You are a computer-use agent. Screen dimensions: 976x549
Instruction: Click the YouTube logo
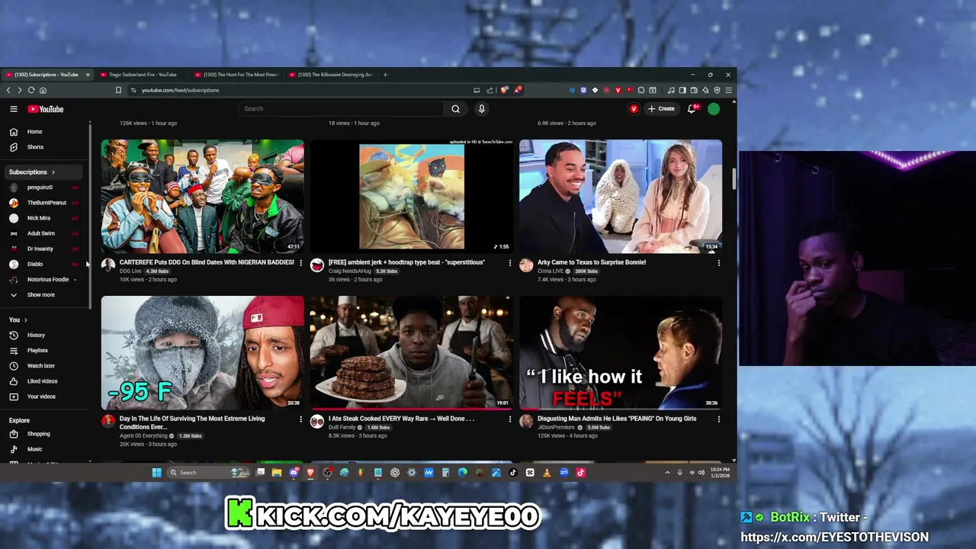pyautogui.click(x=46, y=109)
